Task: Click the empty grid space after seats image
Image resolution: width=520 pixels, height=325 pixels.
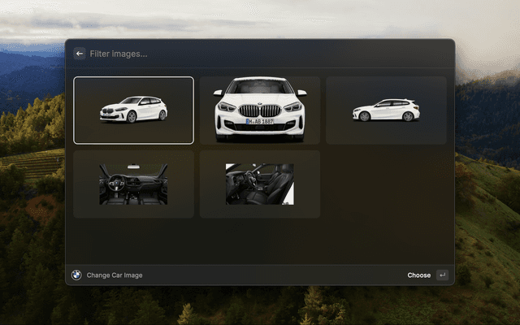Action: (386, 184)
